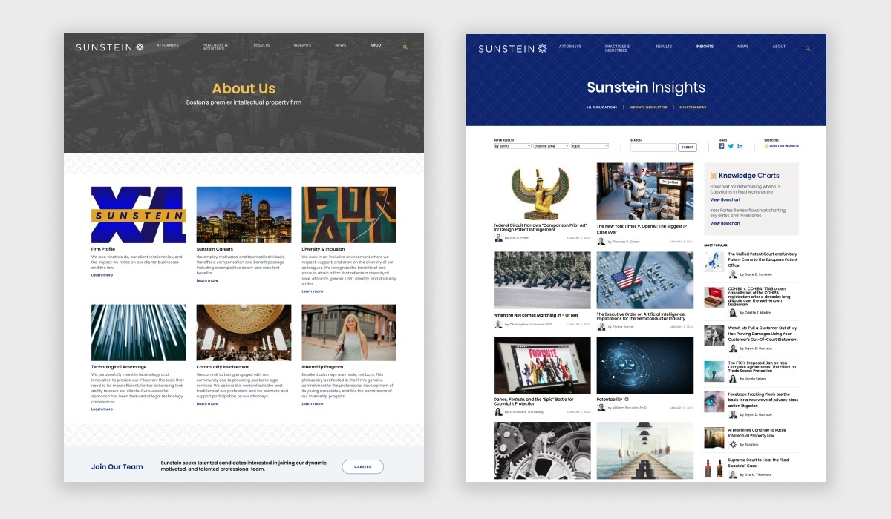Open About menu on the Insights page
This screenshot has height=519, width=891.
[x=779, y=47]
